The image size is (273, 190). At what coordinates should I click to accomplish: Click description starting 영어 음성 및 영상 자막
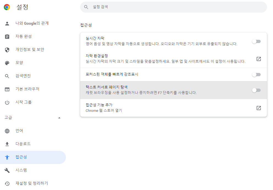[161, 44]
